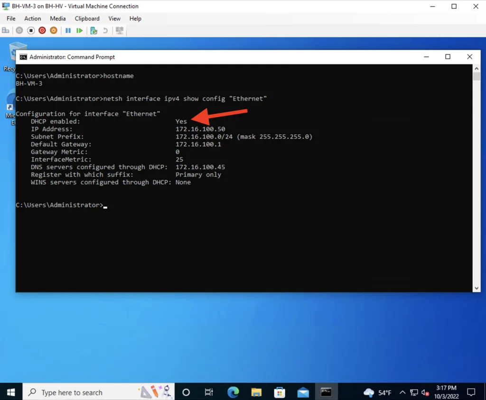Click Command Prompt's scroll up arrow
This screenshot has height=400, width=486.
coord(477,68)
